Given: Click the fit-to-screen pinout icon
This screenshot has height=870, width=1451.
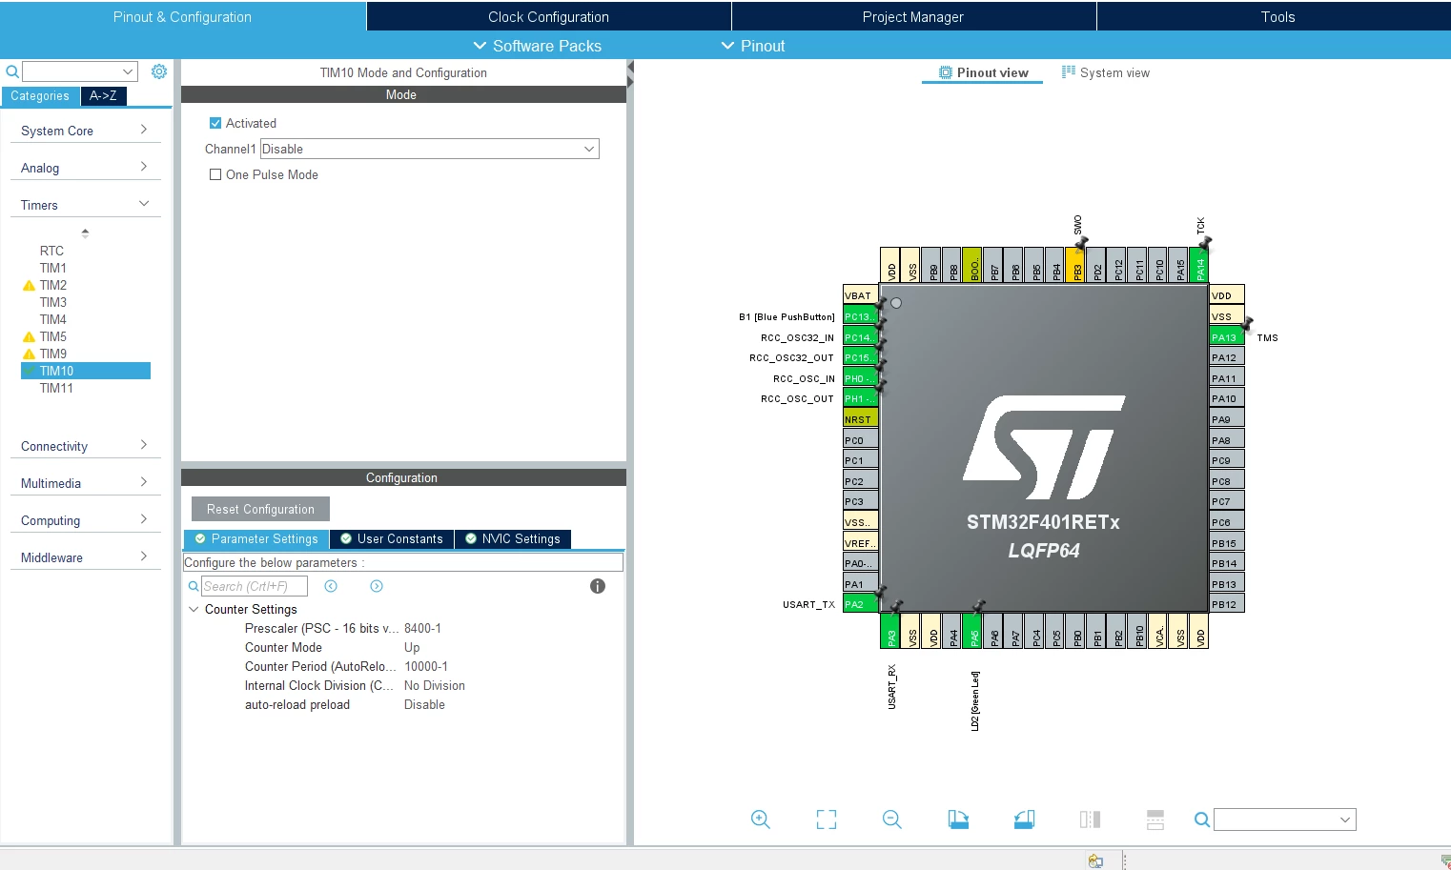Looking at the screenshot, I should coord(827,819).
